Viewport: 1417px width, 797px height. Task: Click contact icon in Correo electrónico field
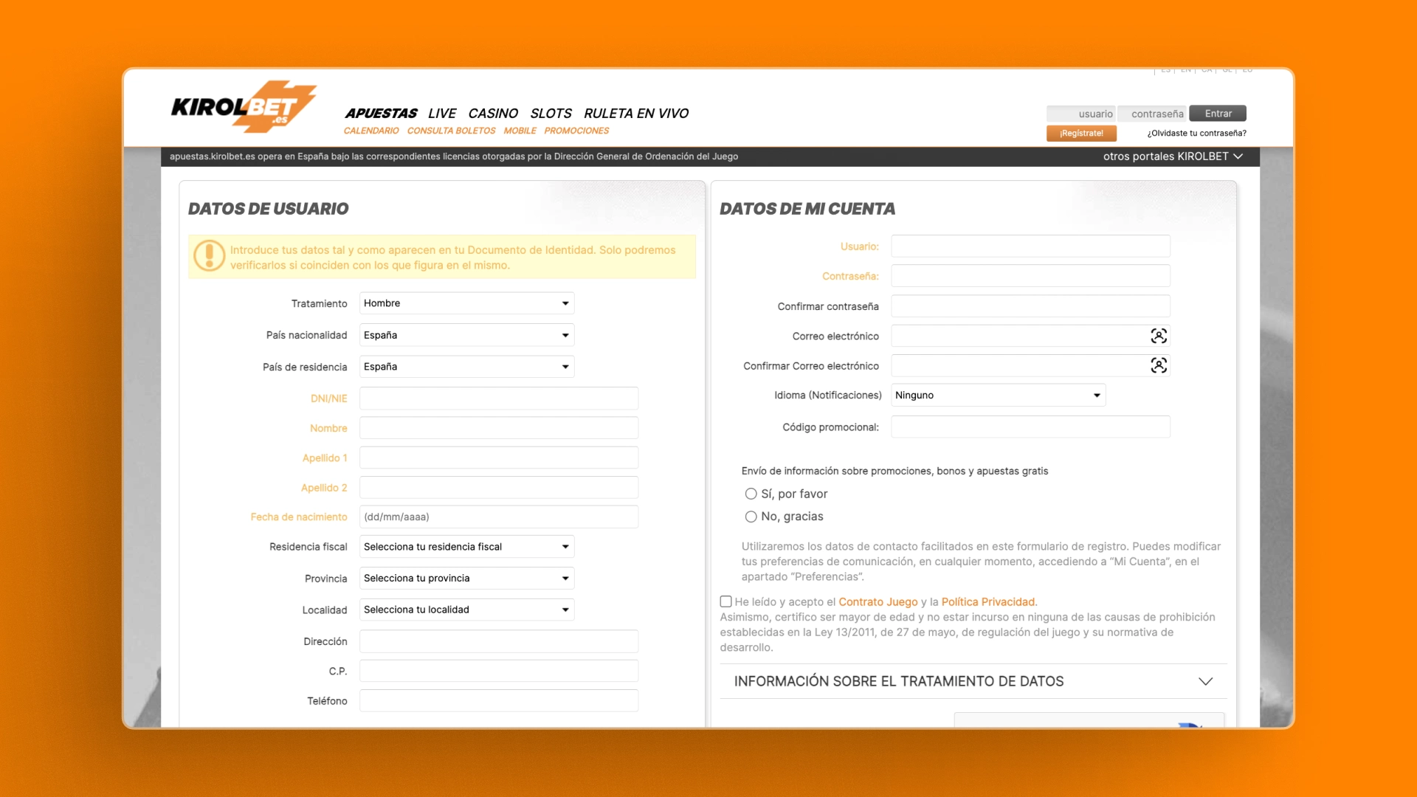(1159, 336)
